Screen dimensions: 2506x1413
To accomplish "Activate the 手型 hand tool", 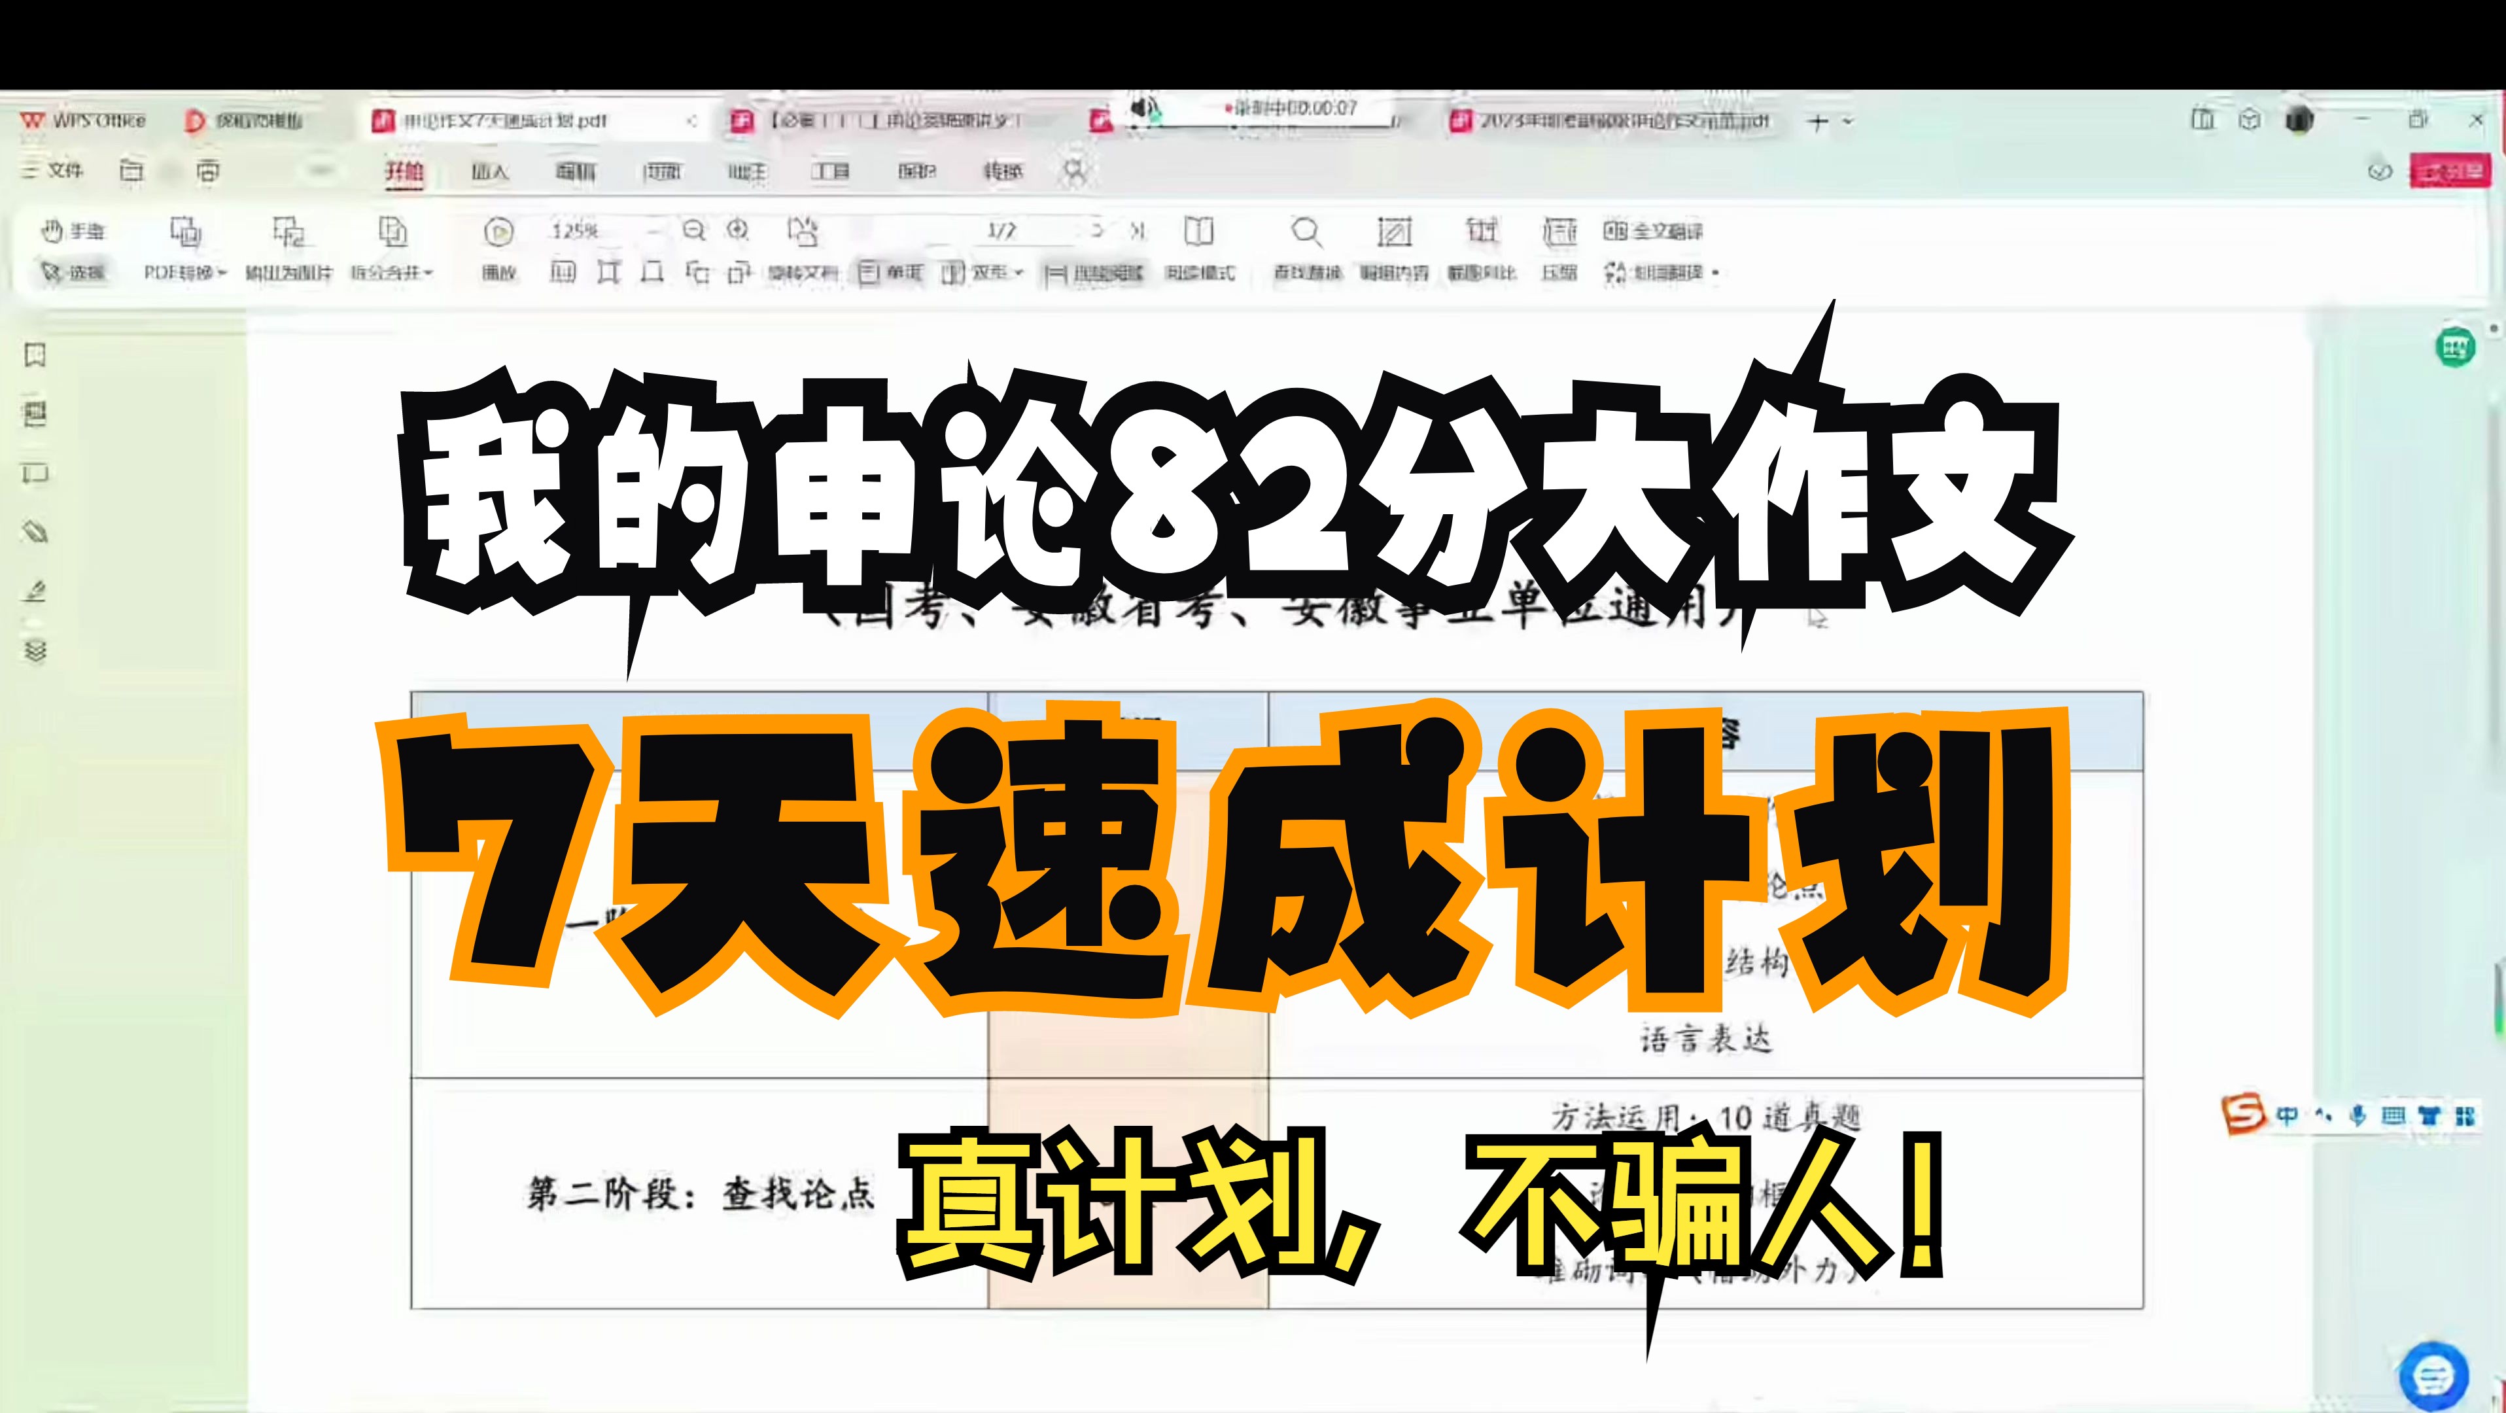I will tap(73, 232).
